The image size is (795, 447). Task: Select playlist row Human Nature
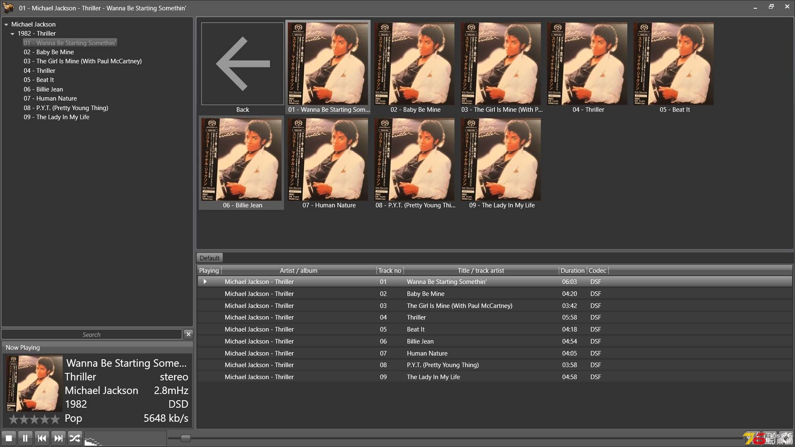click(494, 353)
